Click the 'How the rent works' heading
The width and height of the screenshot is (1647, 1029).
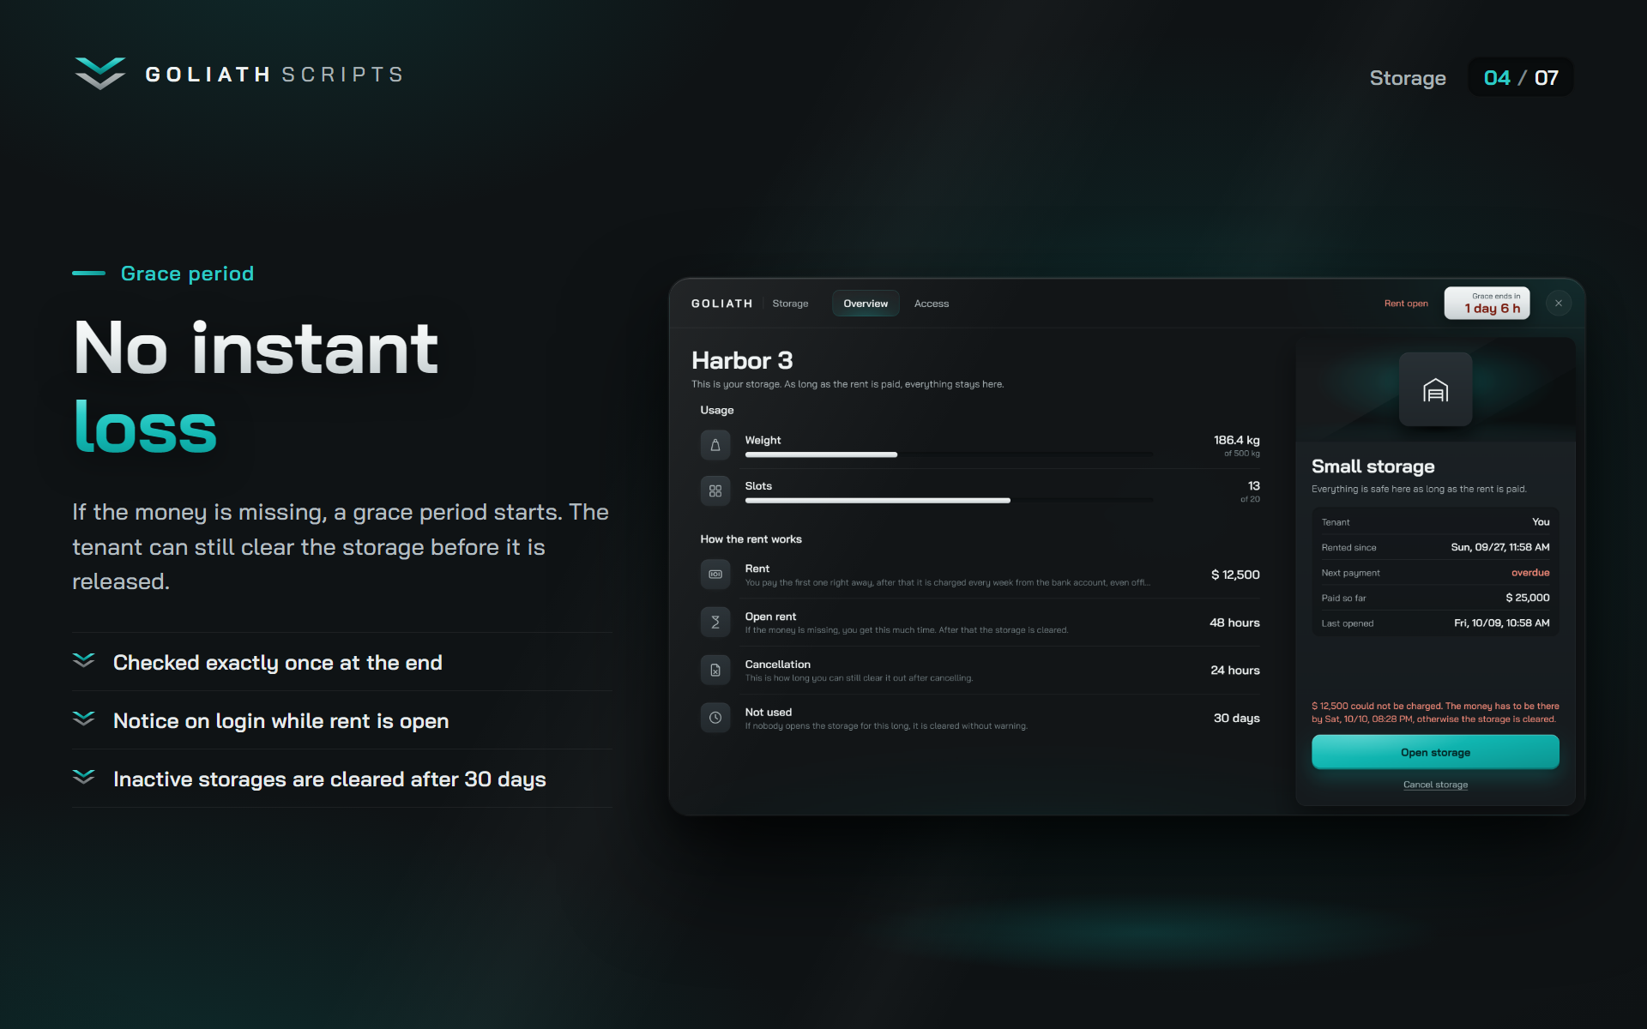click(x=751, y=539)
